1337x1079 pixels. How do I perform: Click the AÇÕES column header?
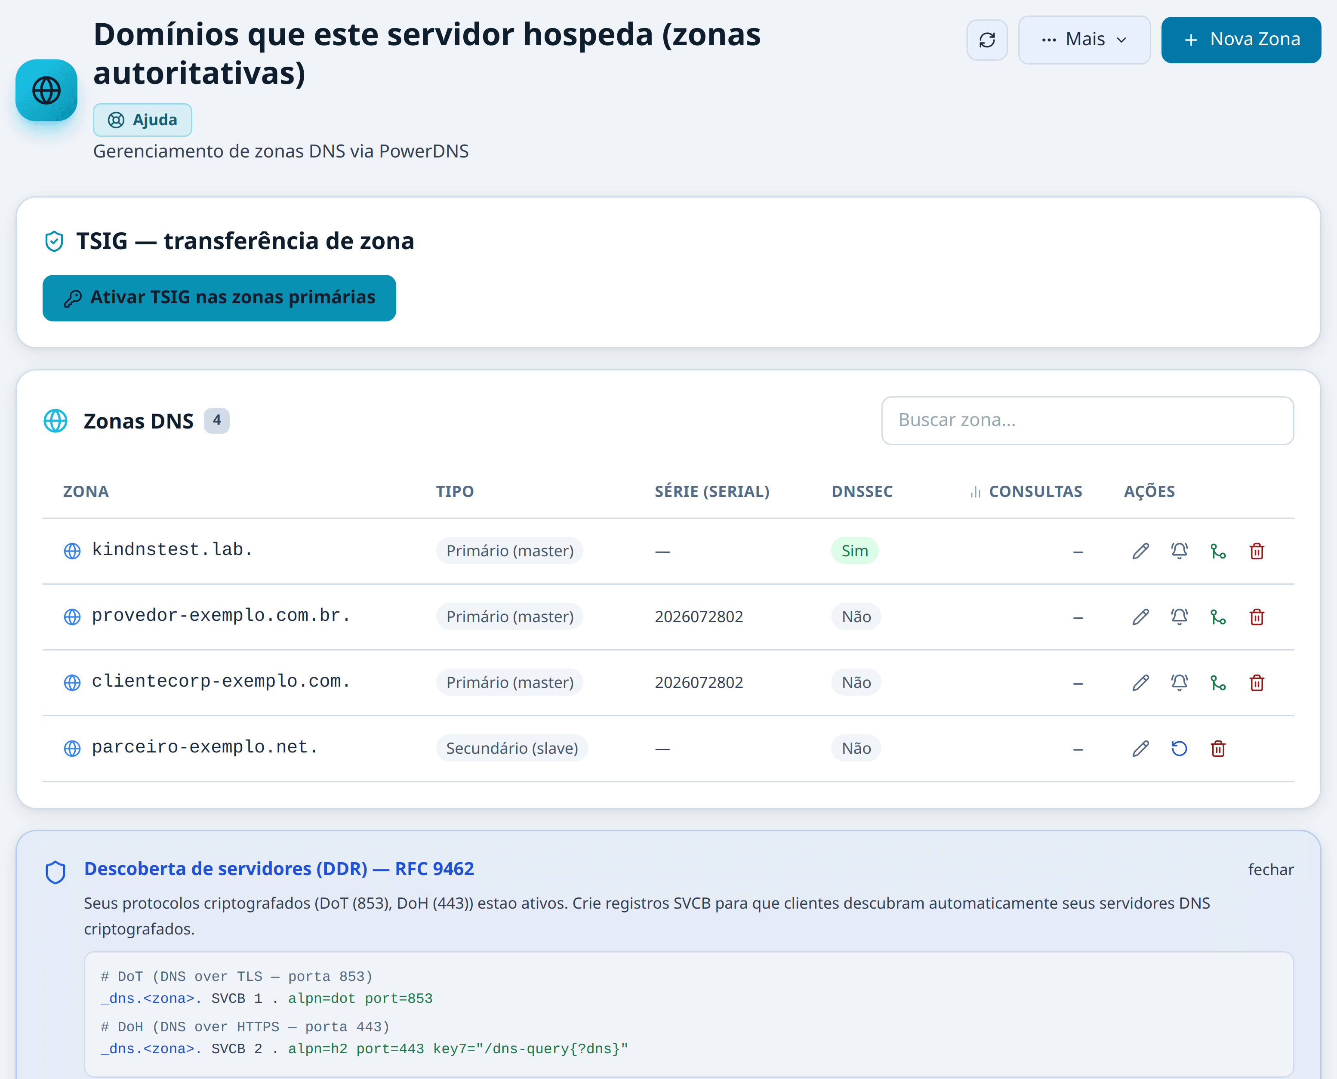click(1149, 492)
